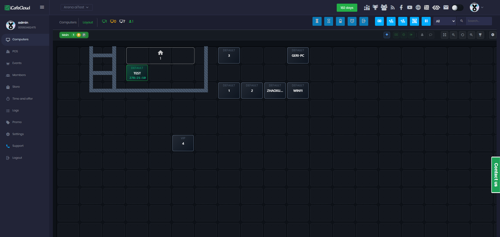
Task: Click the green 182 days button
Action: [x=347, y=8]
